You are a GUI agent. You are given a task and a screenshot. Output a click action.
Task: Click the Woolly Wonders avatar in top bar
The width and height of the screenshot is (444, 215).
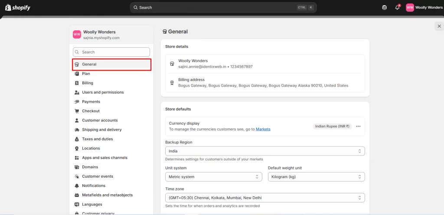click(x=410, y=8)
